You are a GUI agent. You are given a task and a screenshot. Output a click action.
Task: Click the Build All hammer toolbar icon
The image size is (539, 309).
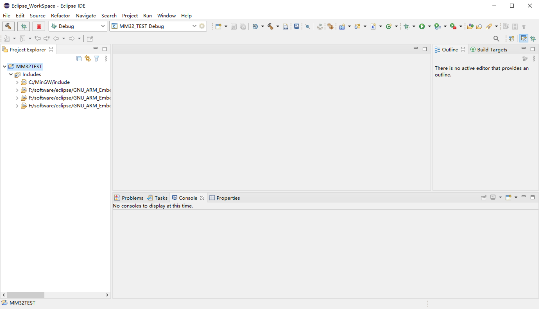coord(270,27)
